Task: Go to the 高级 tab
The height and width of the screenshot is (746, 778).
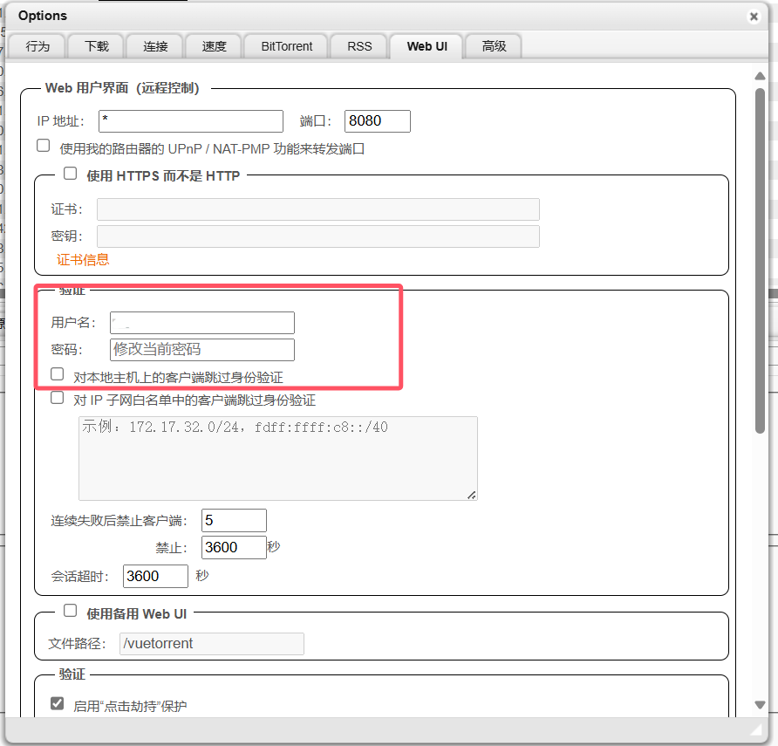Action: click(494, 46)
